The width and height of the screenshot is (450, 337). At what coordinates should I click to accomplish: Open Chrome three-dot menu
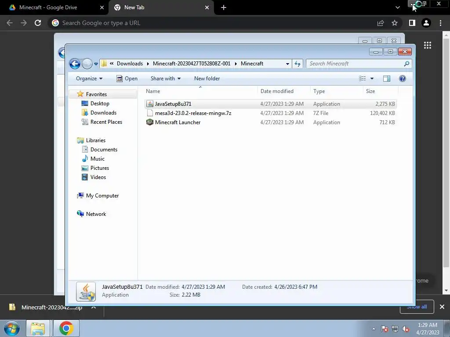(440, 23)
